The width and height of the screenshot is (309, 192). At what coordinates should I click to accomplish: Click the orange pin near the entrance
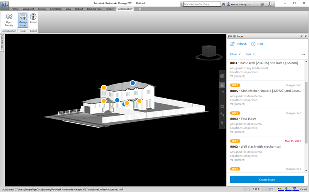127,103
